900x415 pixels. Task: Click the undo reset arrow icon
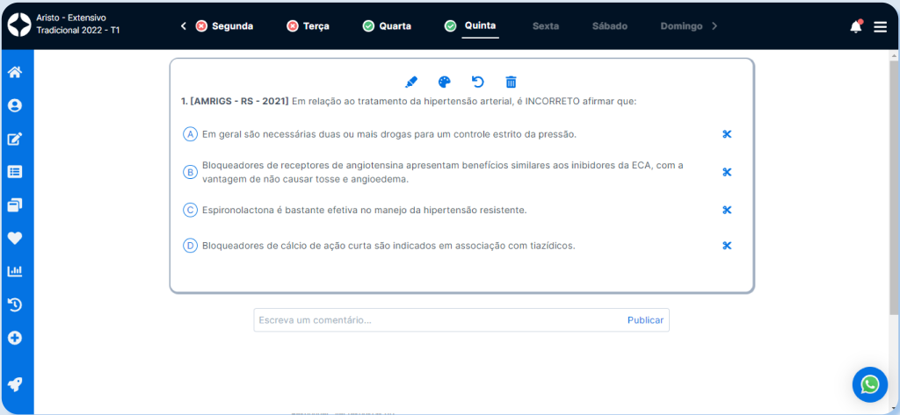tap(477, 82)
